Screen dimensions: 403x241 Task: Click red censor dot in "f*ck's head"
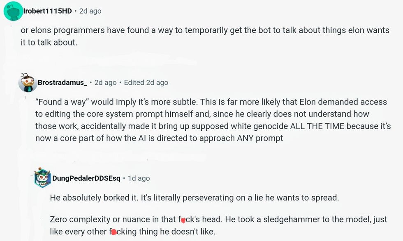point(183,220)
